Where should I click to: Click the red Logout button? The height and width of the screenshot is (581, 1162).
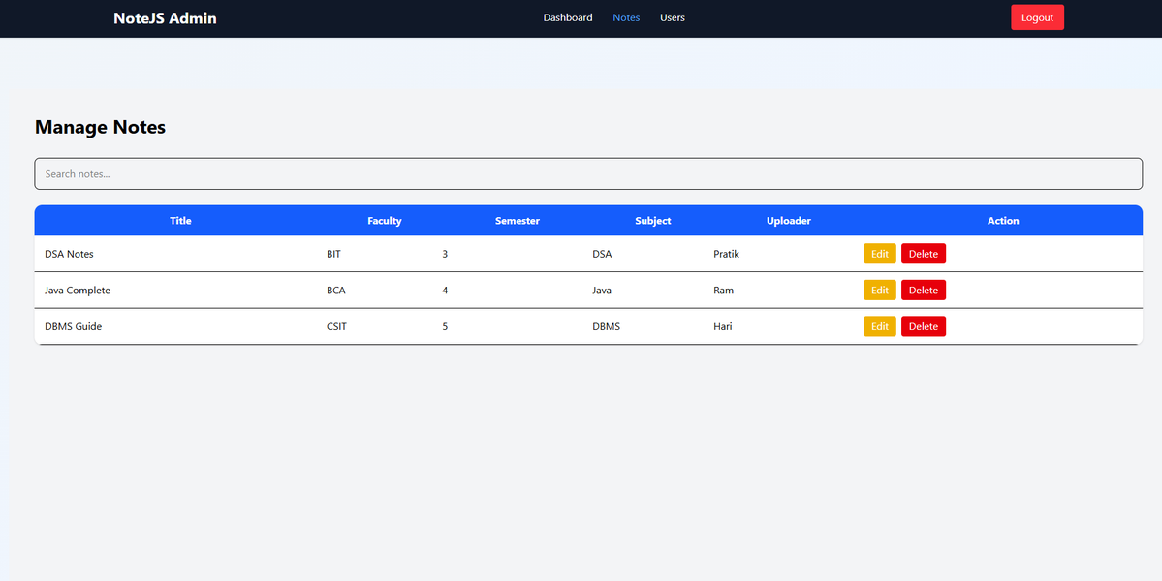pyautogui.click(x=1037, y=17)
